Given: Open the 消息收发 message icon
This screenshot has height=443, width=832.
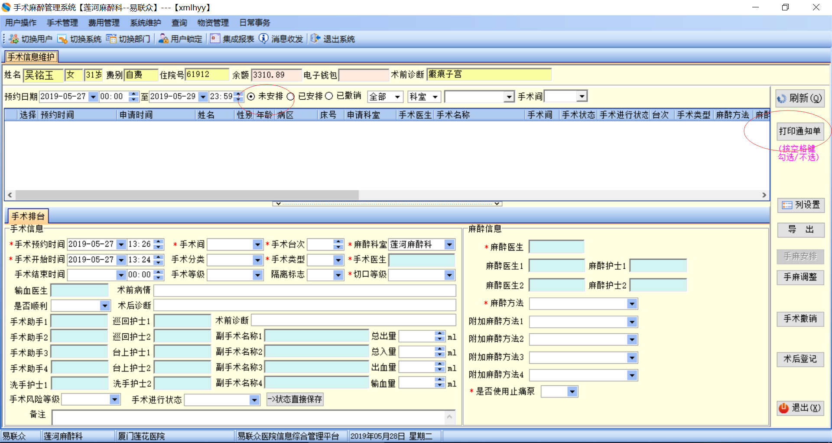Looking at the screenshot, I should (263, 39).
